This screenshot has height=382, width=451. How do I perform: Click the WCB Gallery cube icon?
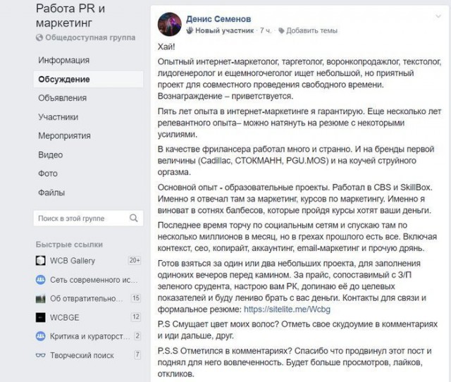[41, 260]
